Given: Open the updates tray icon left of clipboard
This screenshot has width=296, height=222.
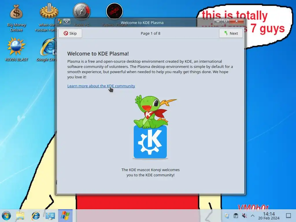Looking at the screenshot, I should pos(227,216).
